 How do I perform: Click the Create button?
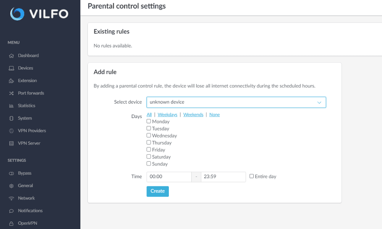158,191
